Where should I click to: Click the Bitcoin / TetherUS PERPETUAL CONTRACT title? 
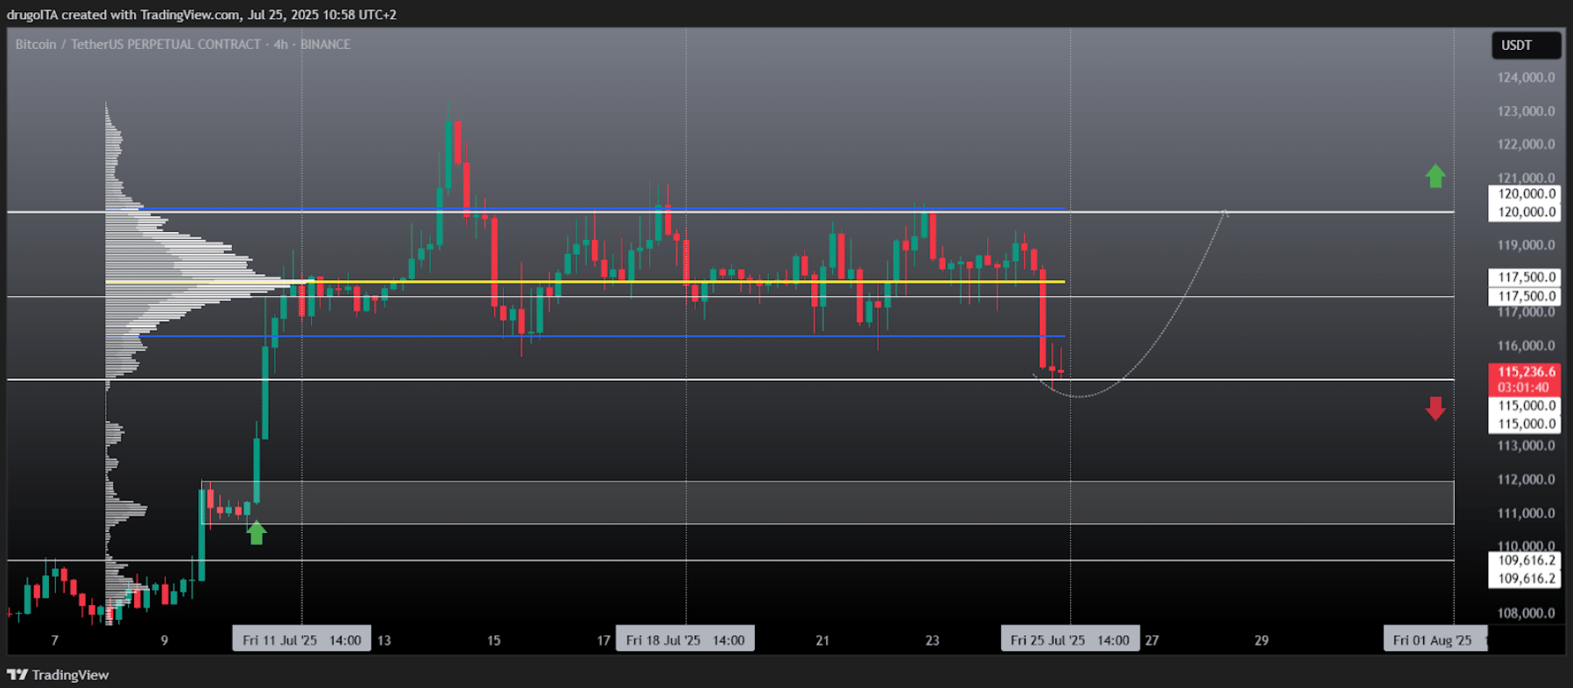coord(138,45)
